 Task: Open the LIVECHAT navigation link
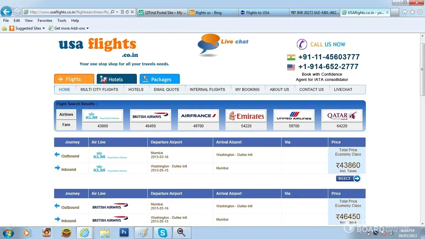click(343, 89)
